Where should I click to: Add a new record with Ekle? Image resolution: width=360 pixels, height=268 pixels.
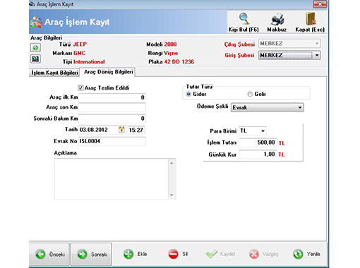point(136,254)
